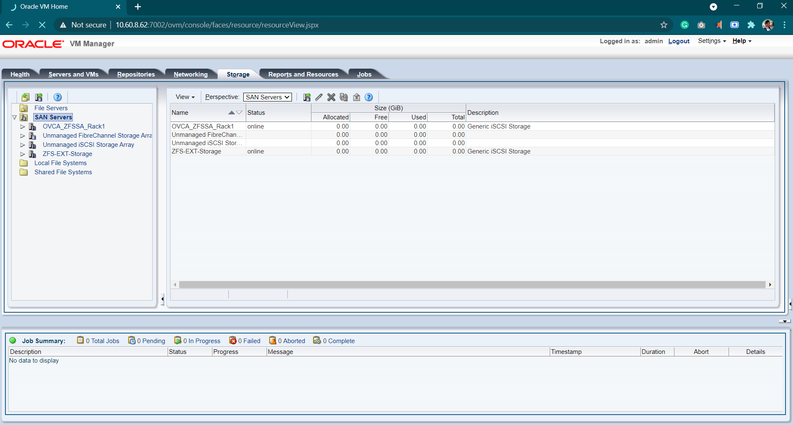Click the Status column header

tap(278, 113)
